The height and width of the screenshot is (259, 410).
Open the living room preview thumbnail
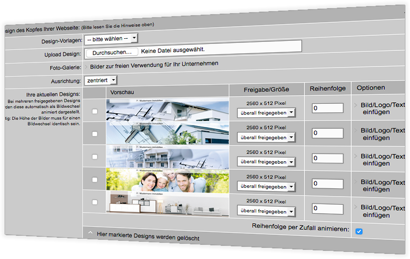tap(168, 204)
